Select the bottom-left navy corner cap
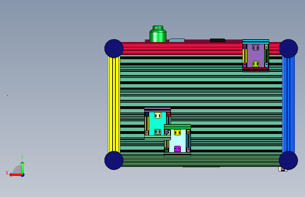 pos(114,160)
